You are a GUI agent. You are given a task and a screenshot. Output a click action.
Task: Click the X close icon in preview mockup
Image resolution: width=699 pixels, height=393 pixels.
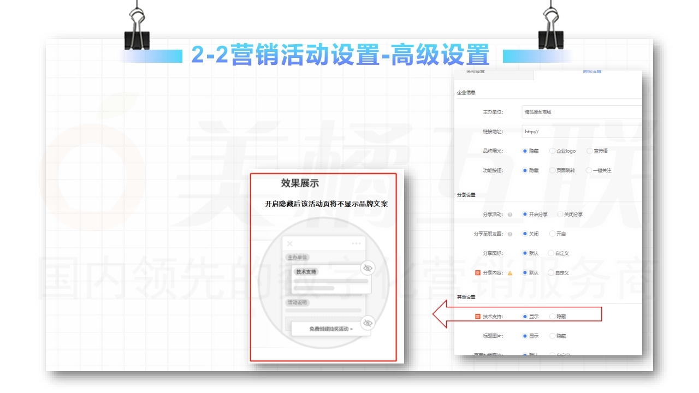tap(290, 243)
